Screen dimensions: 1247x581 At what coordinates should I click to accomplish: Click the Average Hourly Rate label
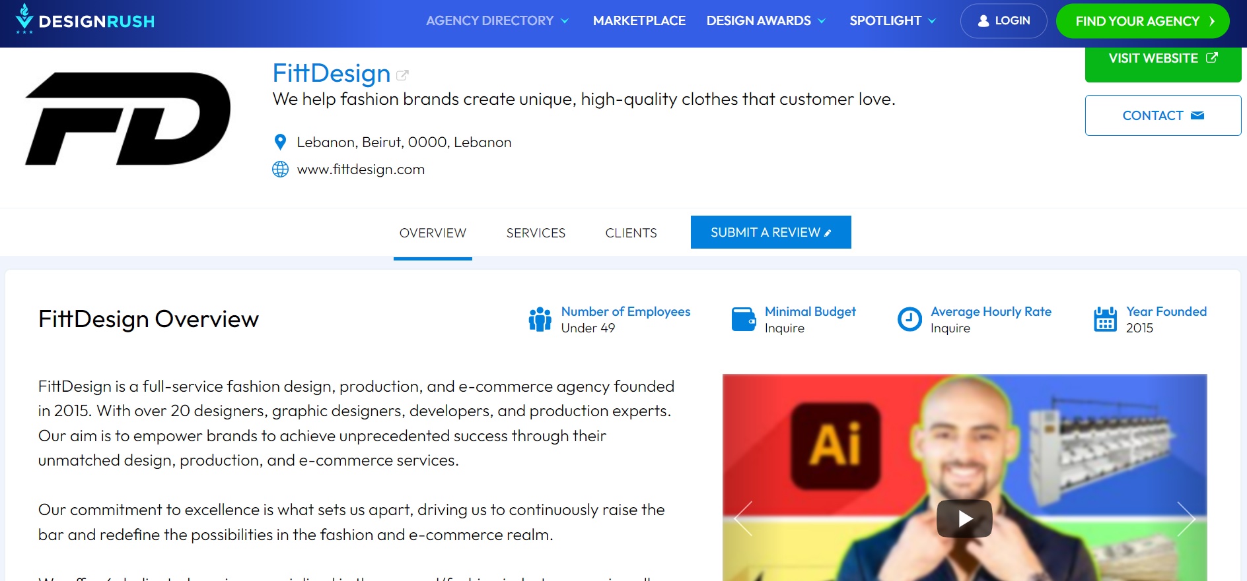pyautogui.click(x=991, y=311)
